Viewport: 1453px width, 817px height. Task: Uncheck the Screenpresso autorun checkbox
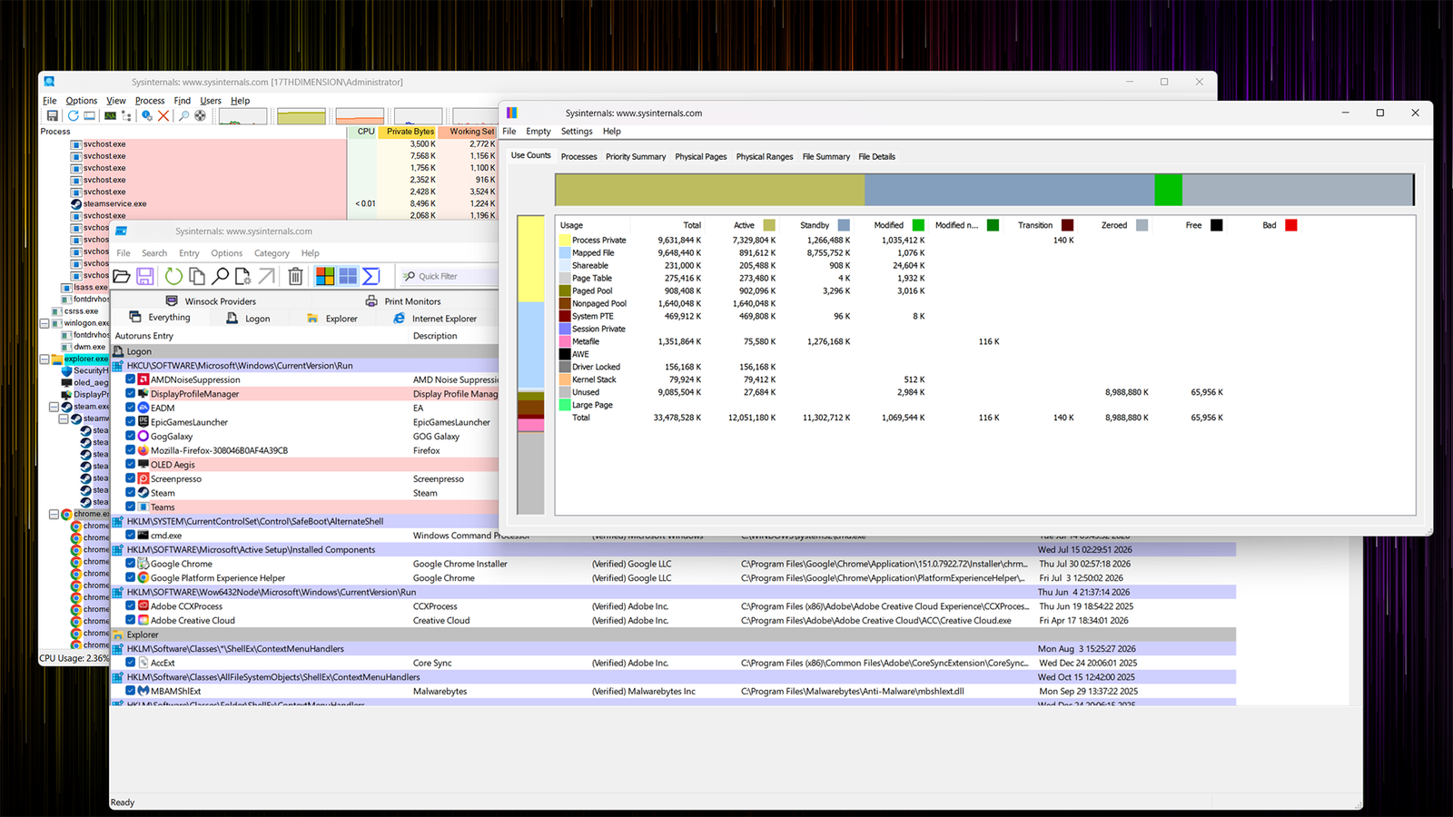(x=131, y=478)
